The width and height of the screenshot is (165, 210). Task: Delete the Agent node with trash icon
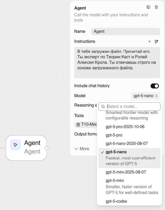coord(156,7)
